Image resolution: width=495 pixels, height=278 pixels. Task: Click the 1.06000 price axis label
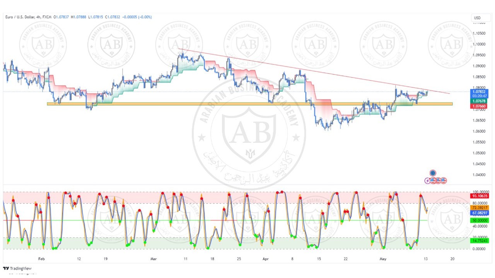pyautogui.click(x=479, y=131)
